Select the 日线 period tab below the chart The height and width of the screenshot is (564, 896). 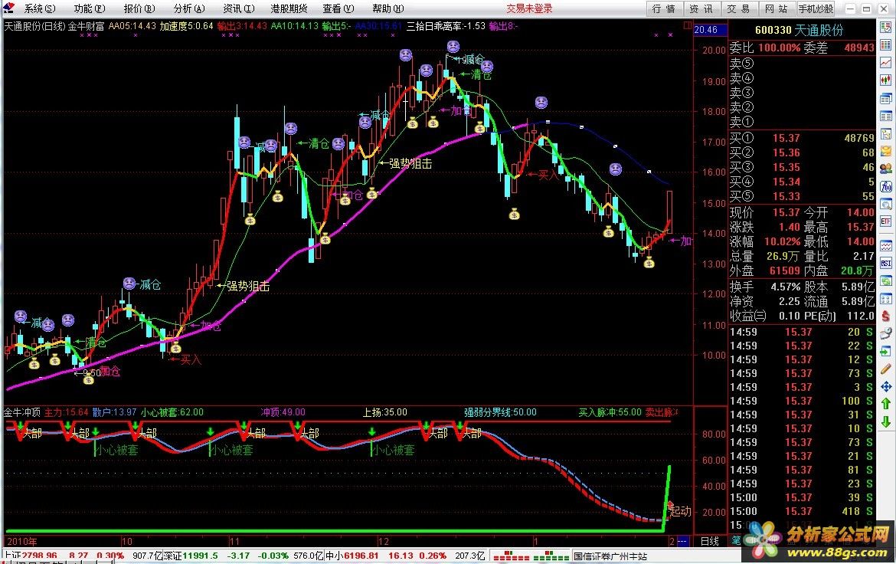click(710, 541)
